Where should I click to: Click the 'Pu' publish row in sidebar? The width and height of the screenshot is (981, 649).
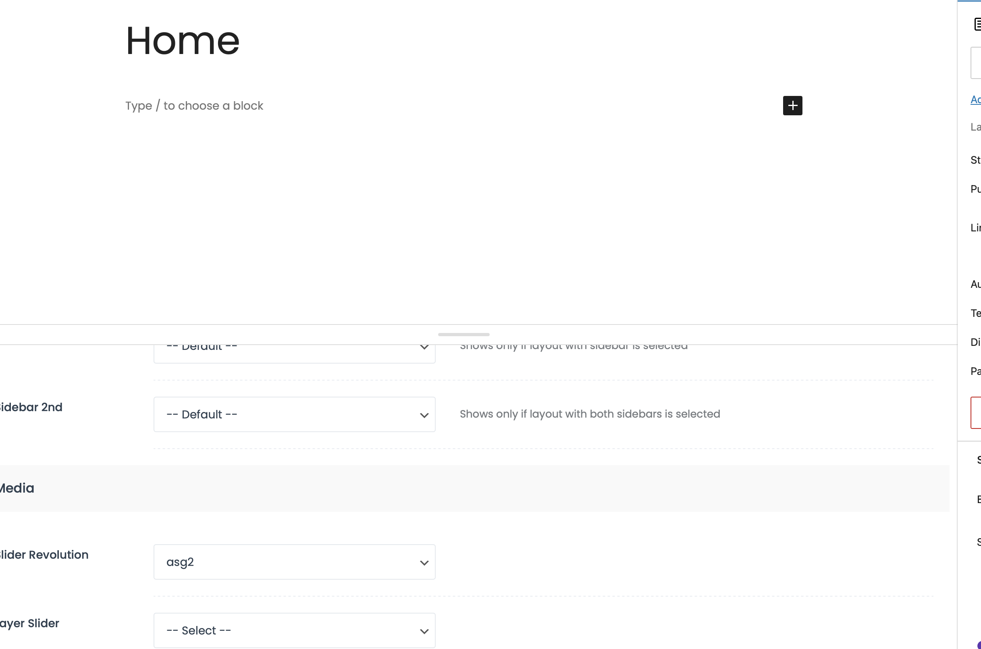[975, 189]
